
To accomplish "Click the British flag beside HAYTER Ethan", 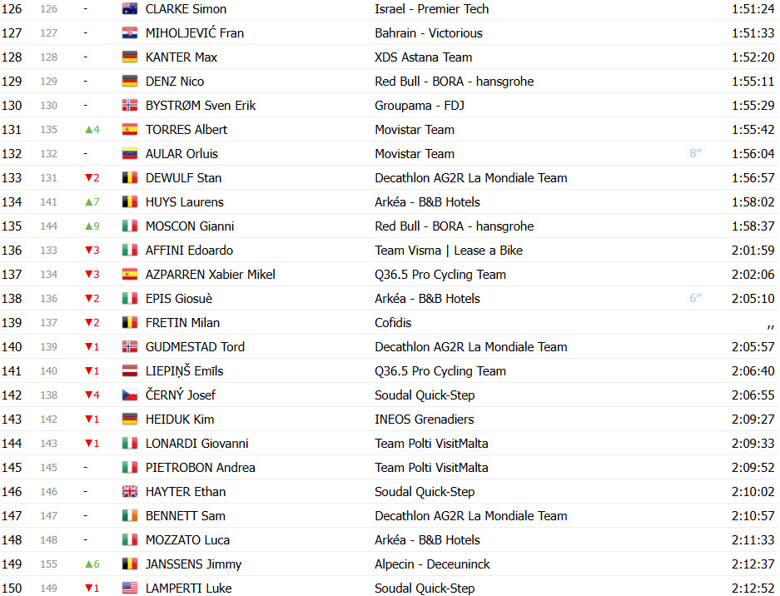I will pyautogui.click(x=130, y=491).
